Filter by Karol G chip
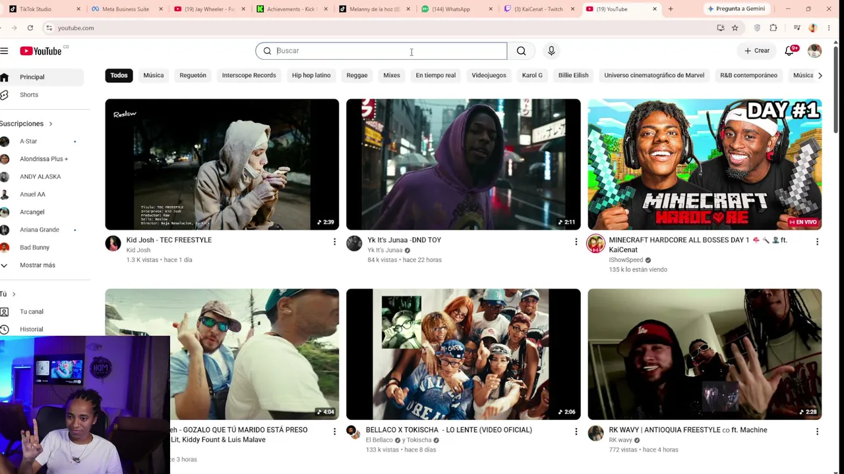Image resolution: width=844 pixels, height=474 pixels. pos(532,75)
